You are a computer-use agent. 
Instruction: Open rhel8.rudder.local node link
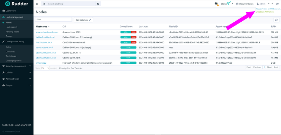pos(44,42)
